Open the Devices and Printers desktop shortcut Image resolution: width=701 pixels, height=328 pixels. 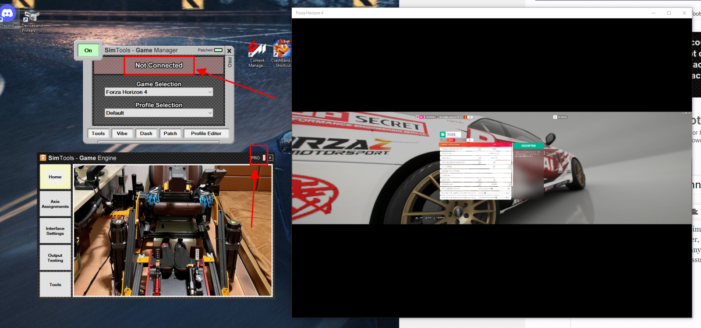[32, 21]
